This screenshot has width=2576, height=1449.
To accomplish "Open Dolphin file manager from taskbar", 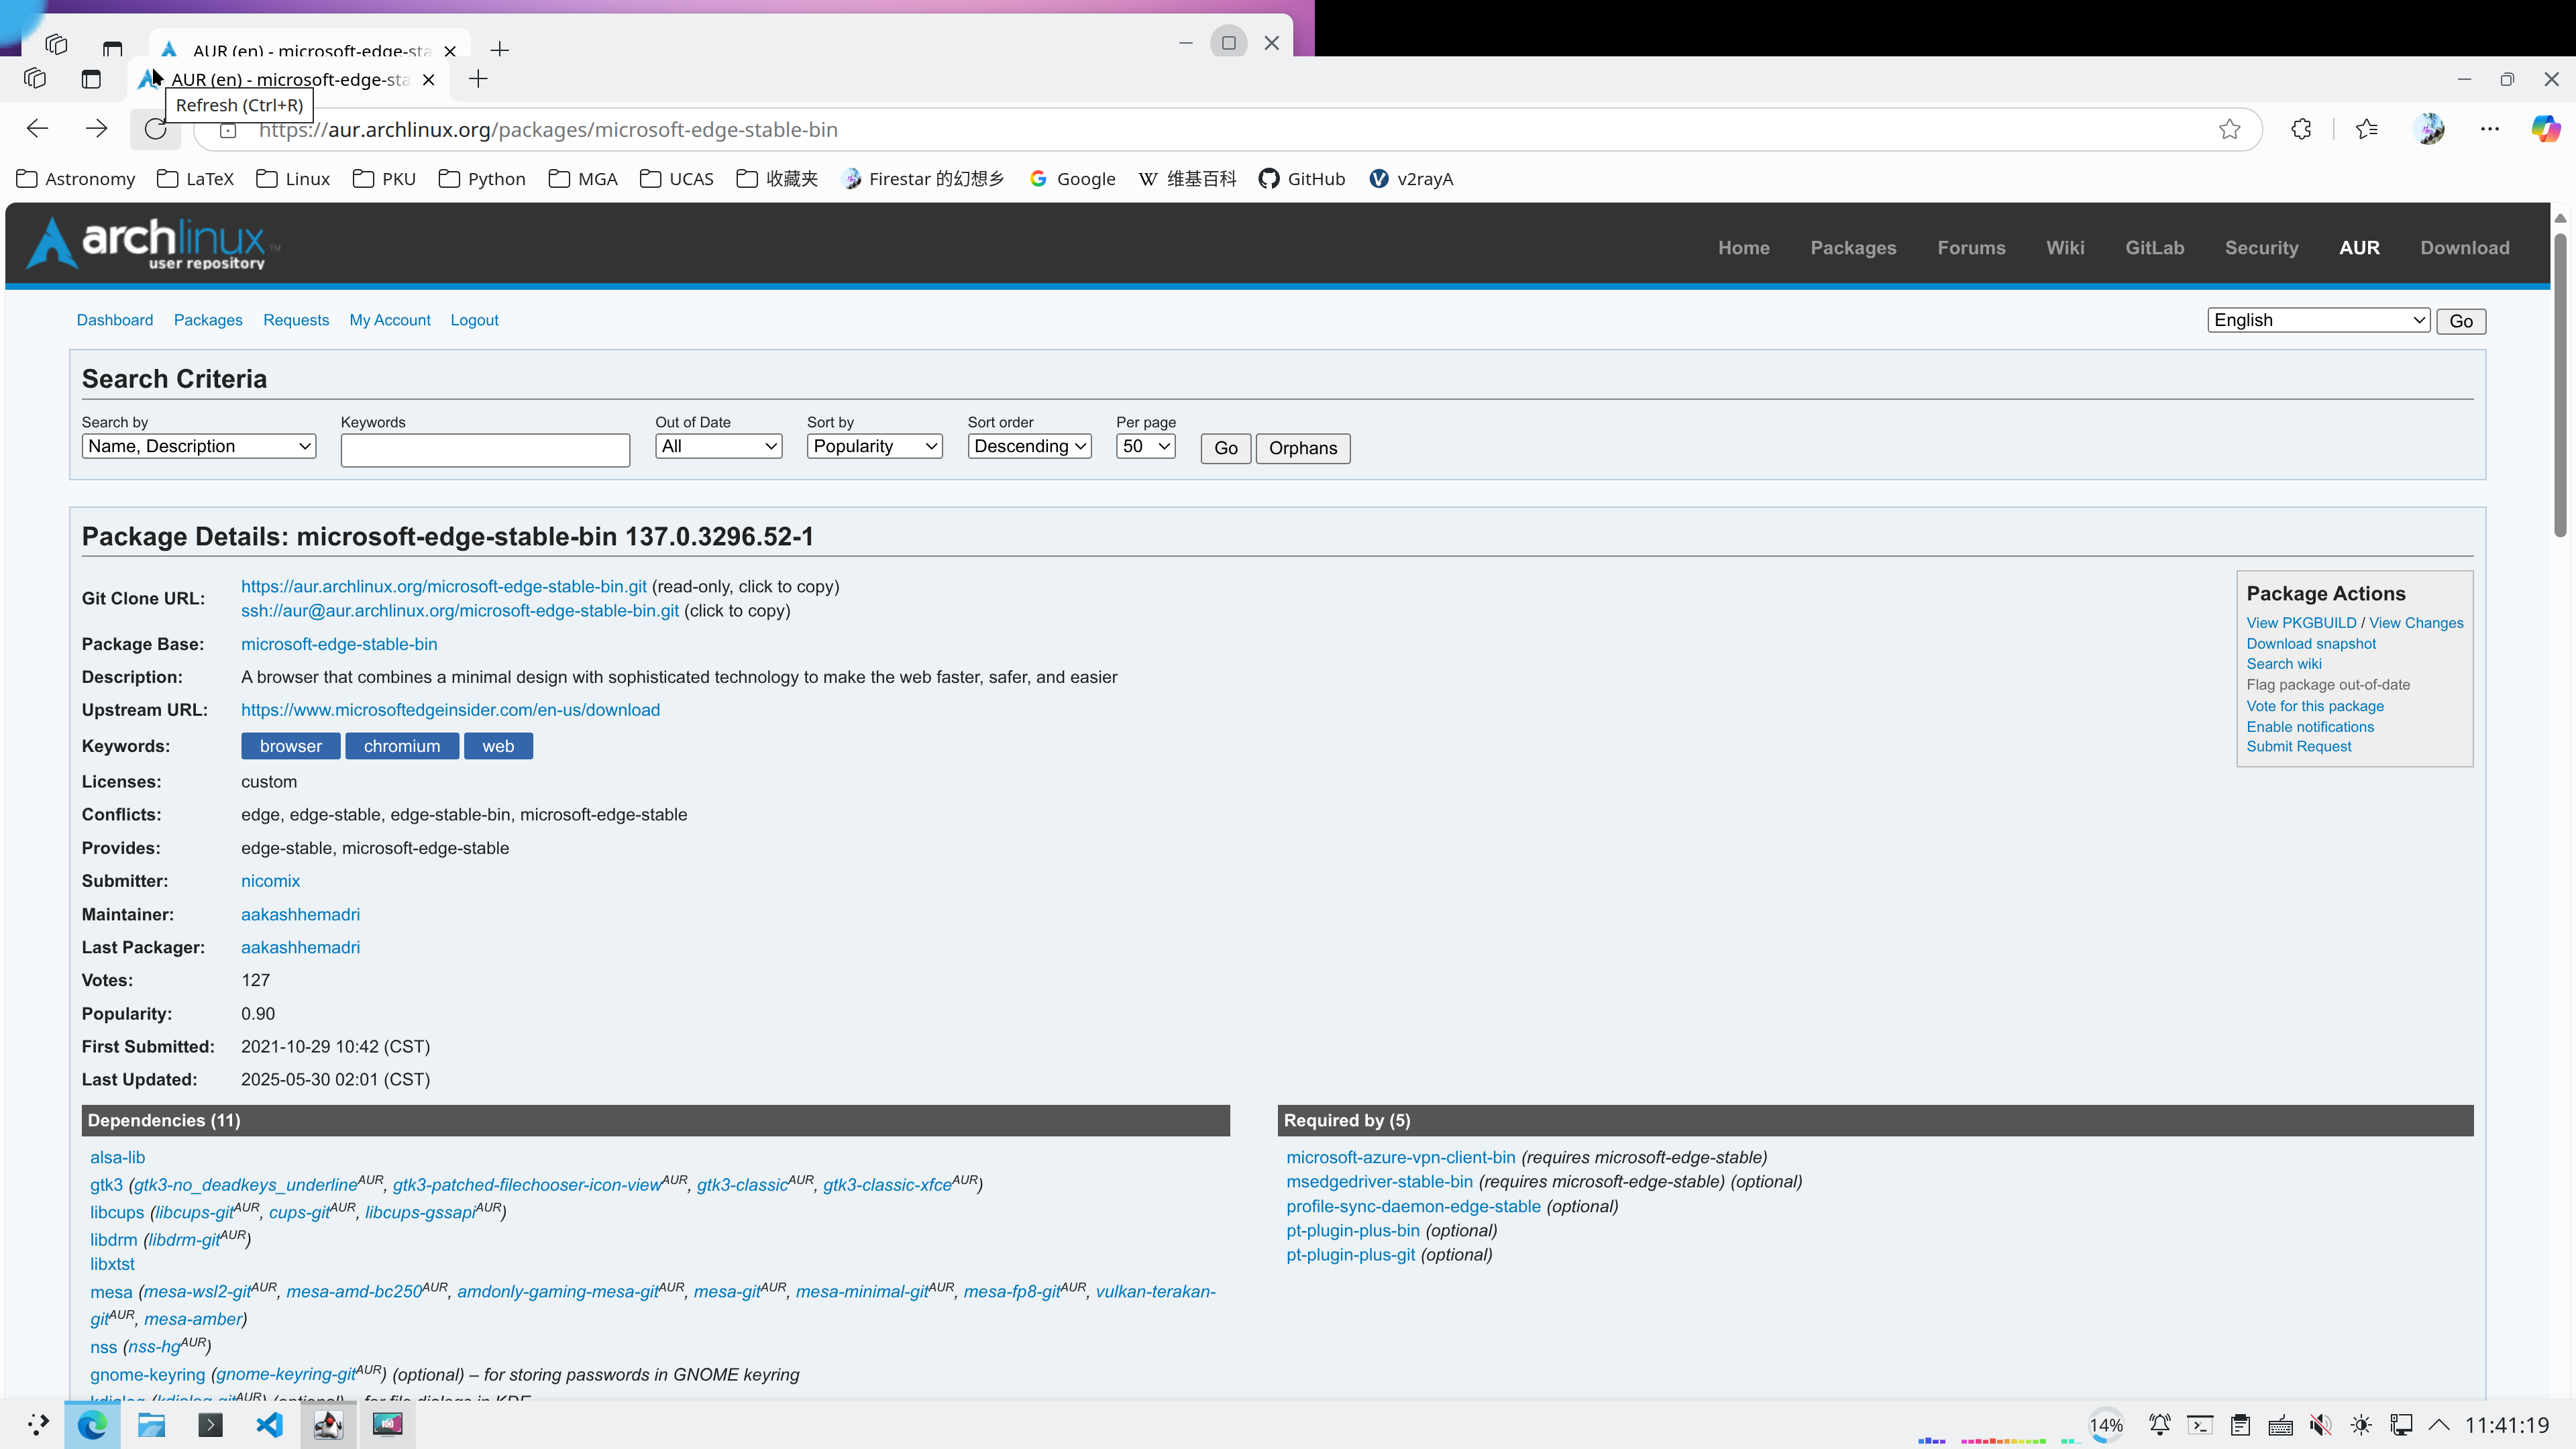I will tap(151, 1424).
